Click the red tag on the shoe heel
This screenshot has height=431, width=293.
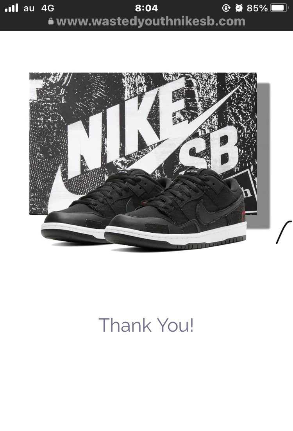(243, 214)
